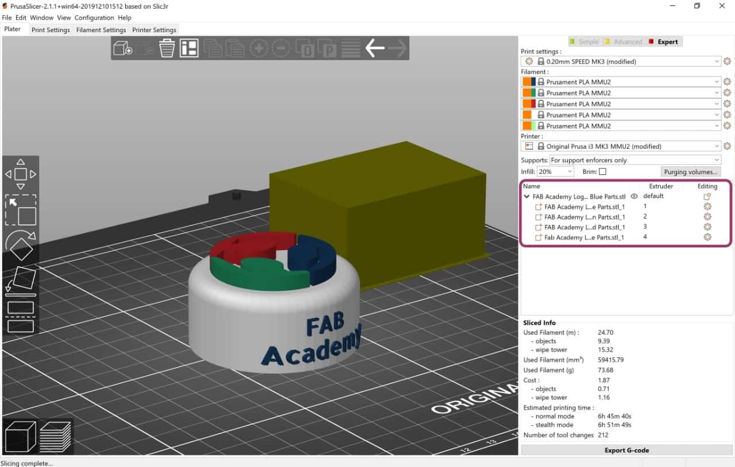Collapse the FAB Academy object tree
This screenshot has height=467, width=735.
pos(527,196)
